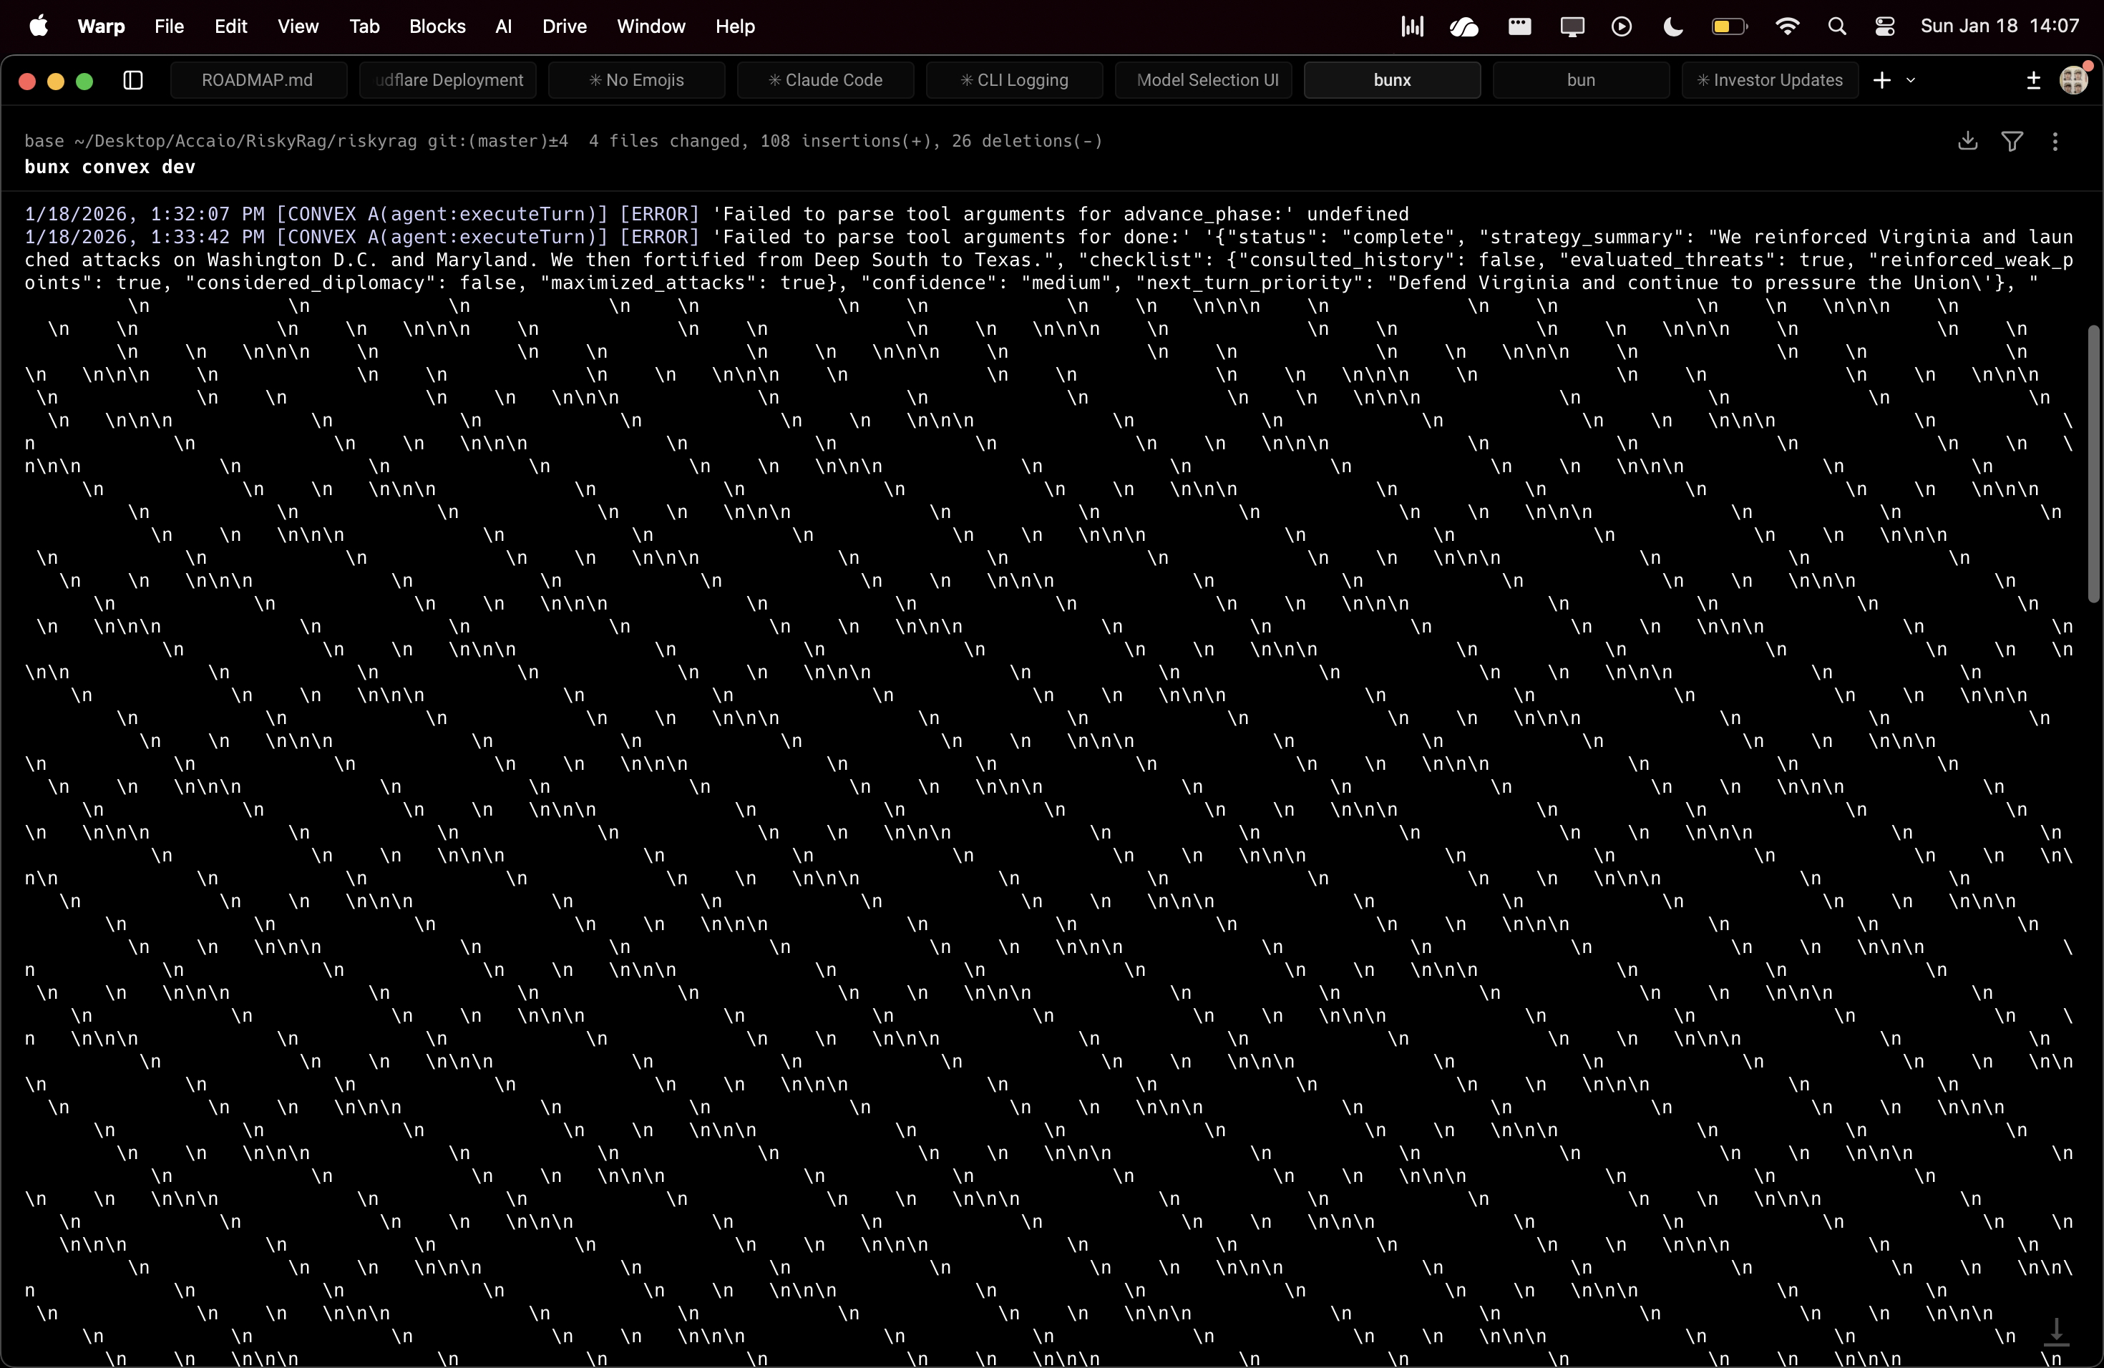Viewport: 2104px width, 1368px height.
Task: Open the block filter funnel icon
Action: 2012,142
